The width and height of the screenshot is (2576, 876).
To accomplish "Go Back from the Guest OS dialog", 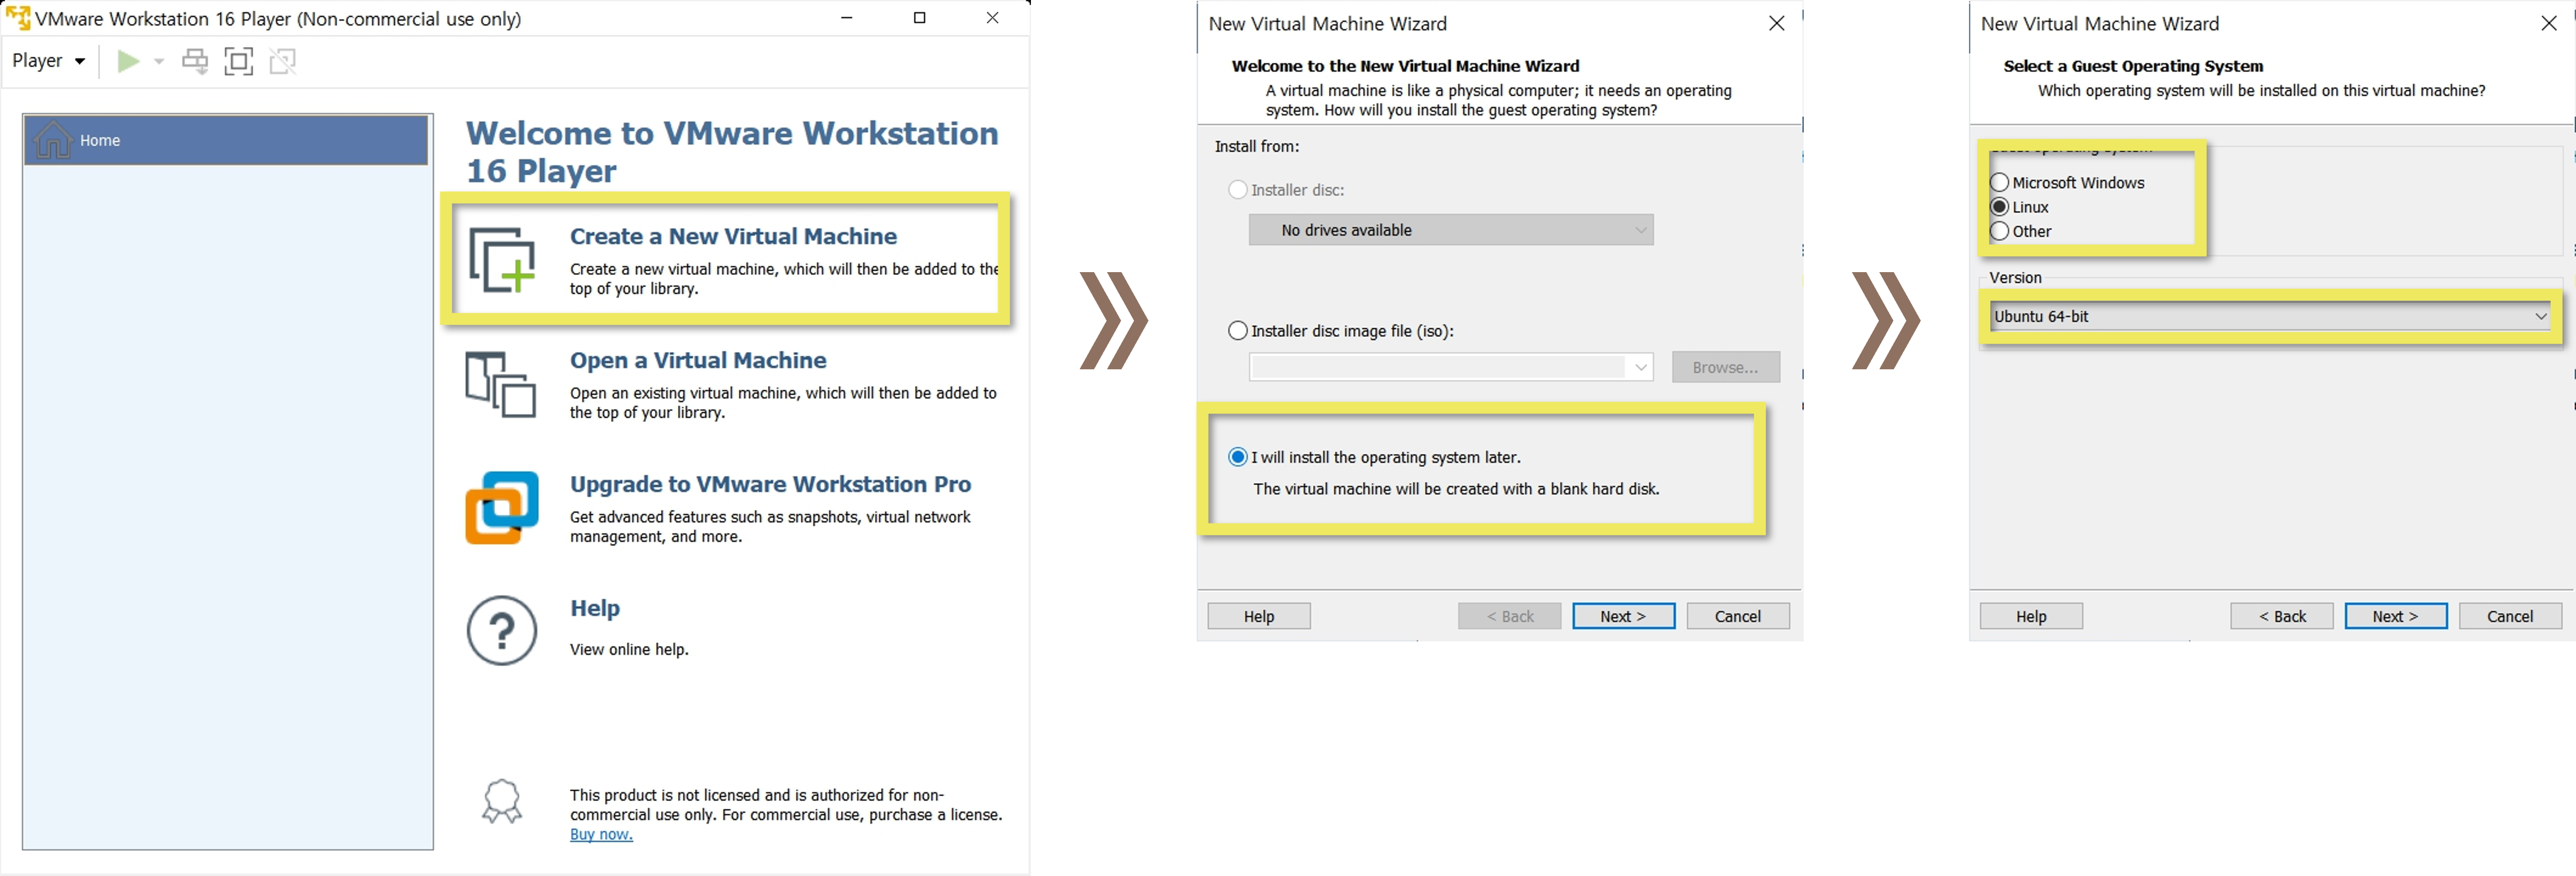I will point(2282,616).
